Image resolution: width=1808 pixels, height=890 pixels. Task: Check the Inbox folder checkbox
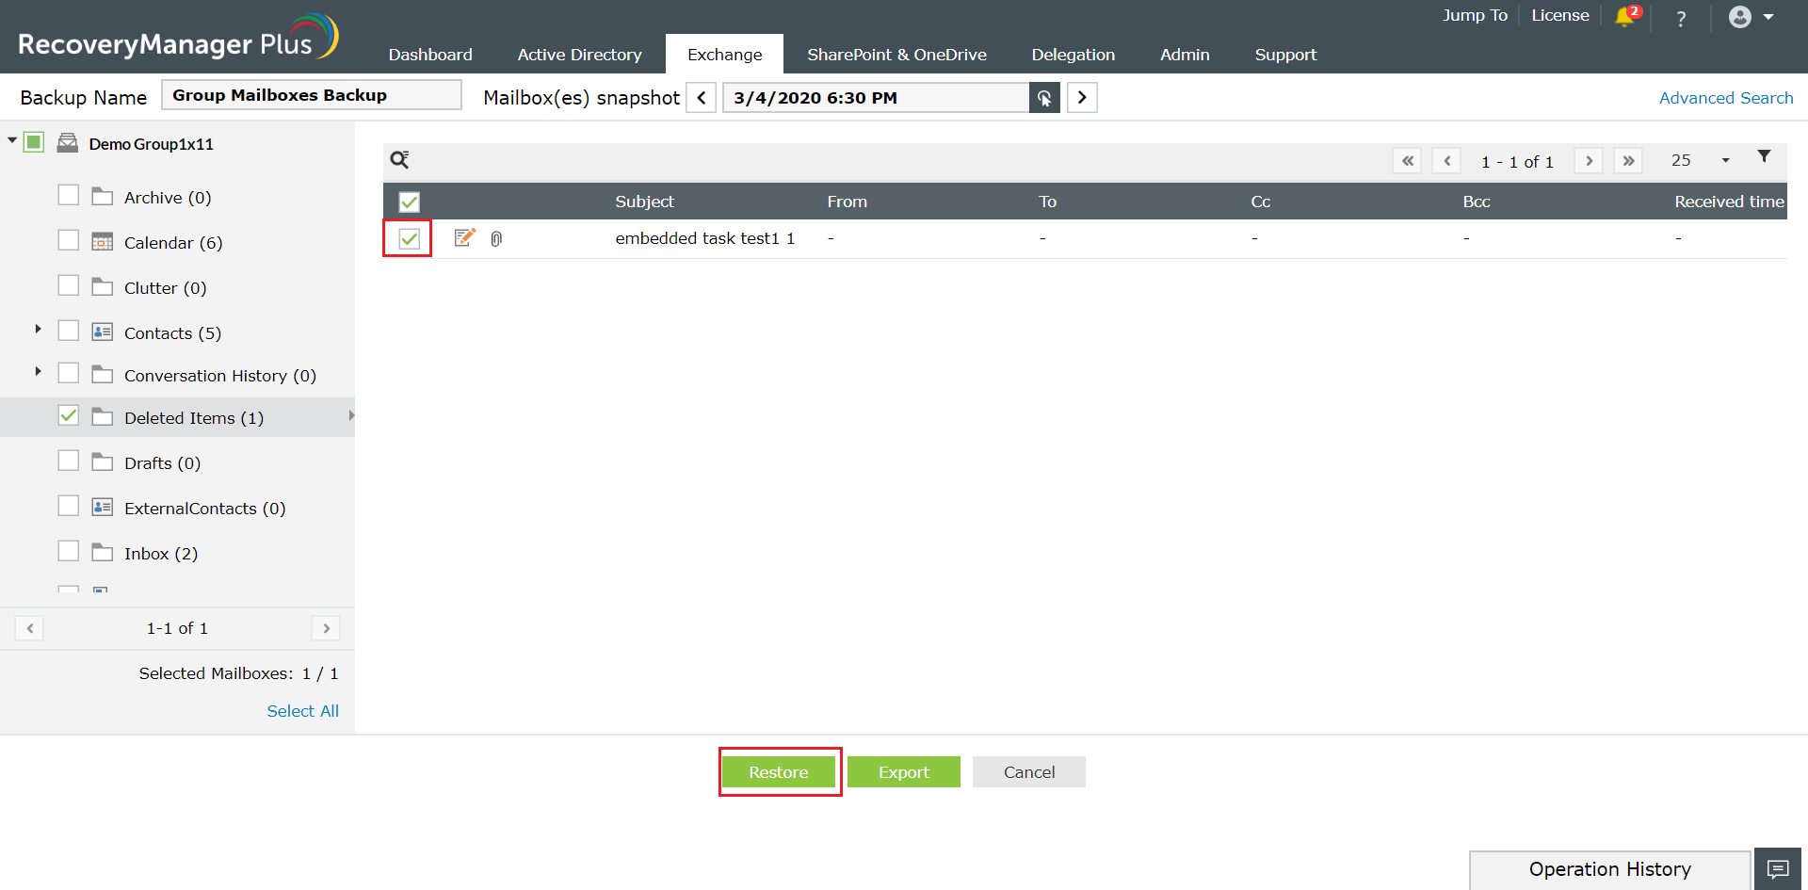(x=69, y=550)
